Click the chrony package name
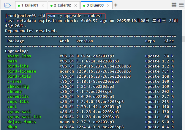The width and height of the screenshot is (185, 130). pos(15,92)
